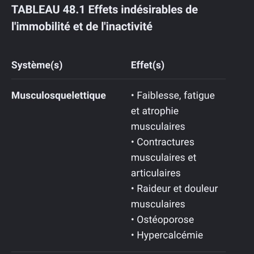The height and width of the screenshot is (254, 254).
Task: Click the divider line under the headers
Action: (x=119, y=79)
